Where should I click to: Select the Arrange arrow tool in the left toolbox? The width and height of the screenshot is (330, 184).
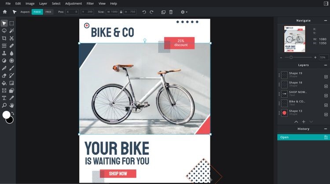point(4,23)
